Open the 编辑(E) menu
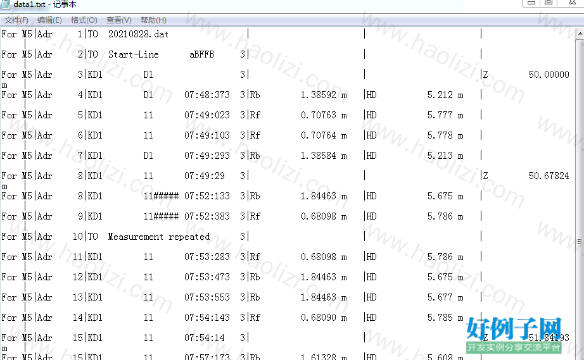Screen dimensions: 584x360 coord(49,20)
